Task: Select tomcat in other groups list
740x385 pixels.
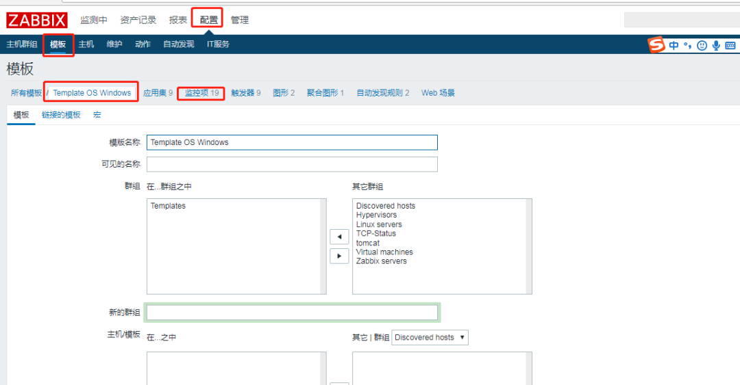Action: 368,243
